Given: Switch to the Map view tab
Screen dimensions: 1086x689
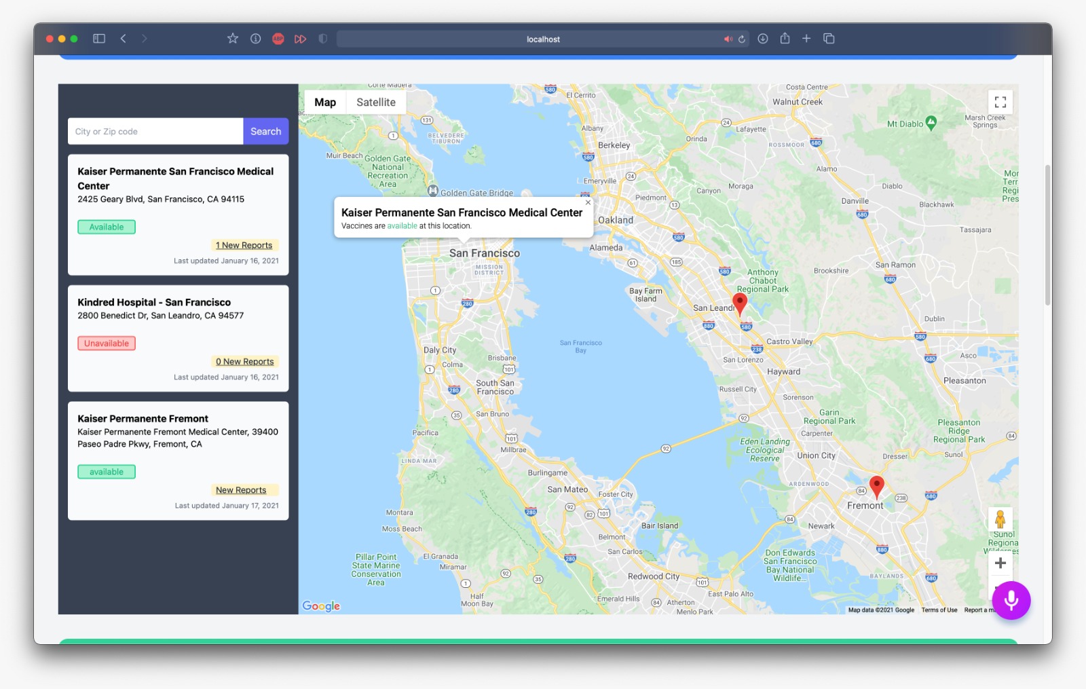Looking at the screenshot, I should 325,103.
